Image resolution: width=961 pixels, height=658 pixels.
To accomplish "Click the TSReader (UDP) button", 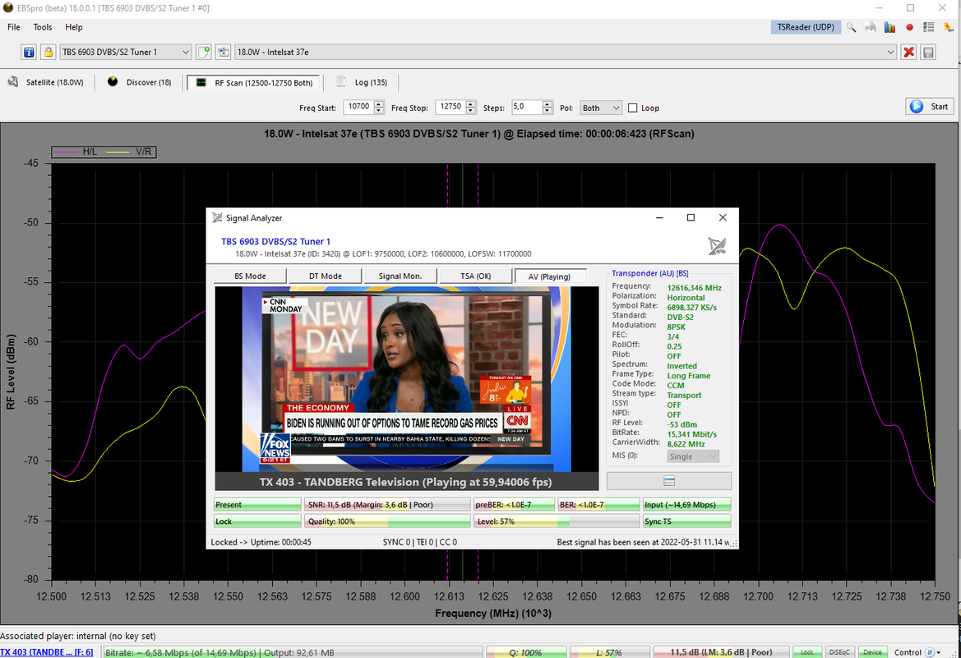I will [x=806, y=27].
